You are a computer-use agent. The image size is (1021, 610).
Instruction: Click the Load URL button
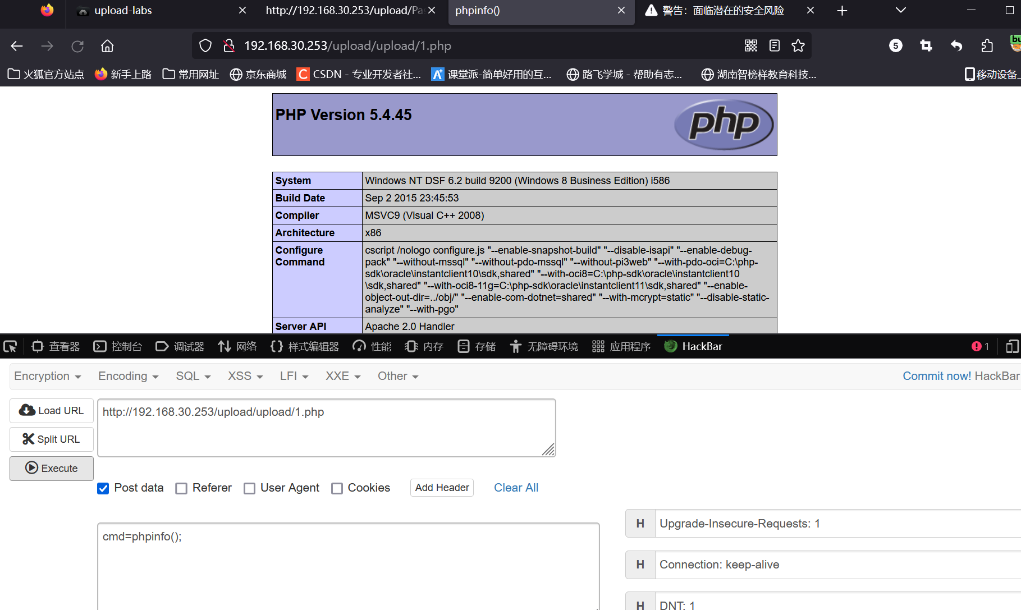coord(52,411)
